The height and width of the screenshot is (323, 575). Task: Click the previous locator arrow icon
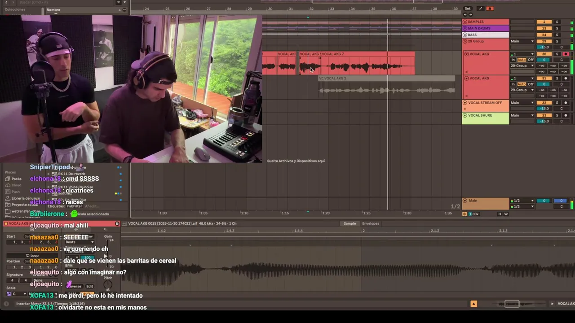coord(465,14)
